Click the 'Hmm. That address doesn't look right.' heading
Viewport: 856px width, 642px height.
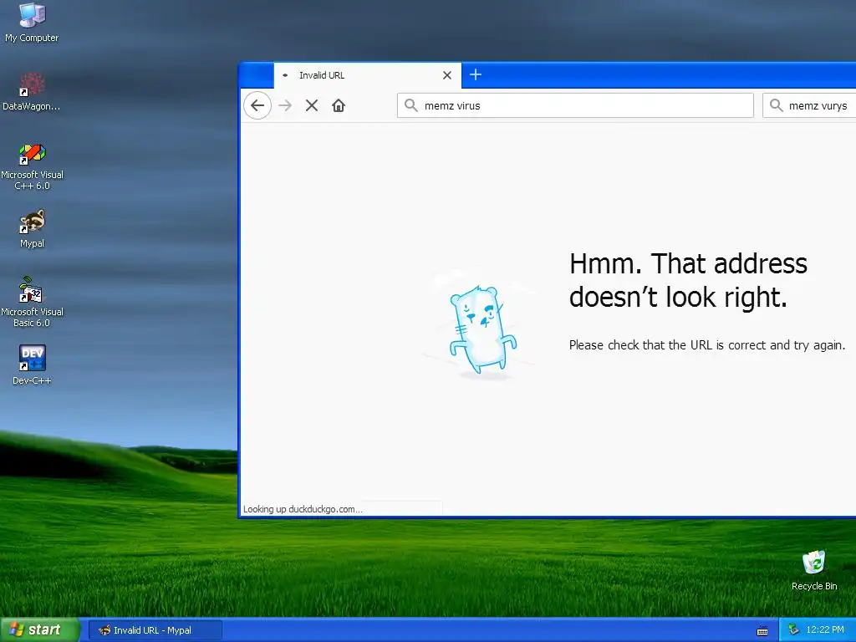pos(688,281)
